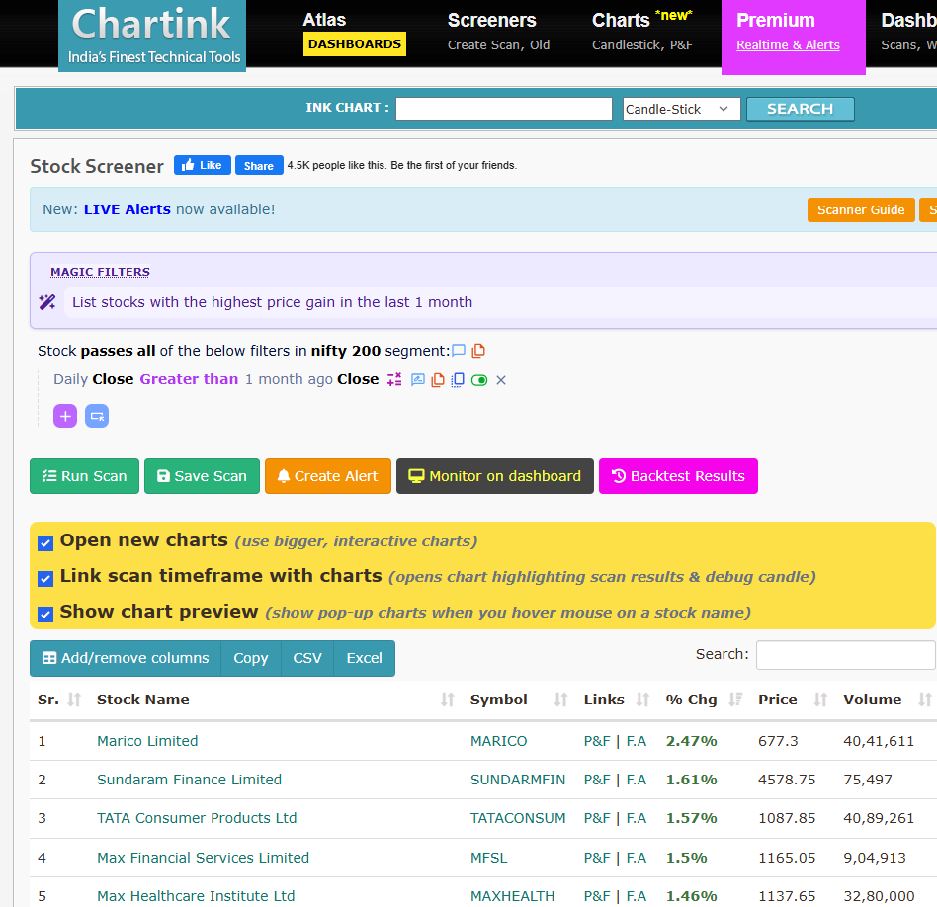This screenshot has width=937, height=907.
Task: Sort table by Stock Name column arrows
Action: (x=448, y=700)
